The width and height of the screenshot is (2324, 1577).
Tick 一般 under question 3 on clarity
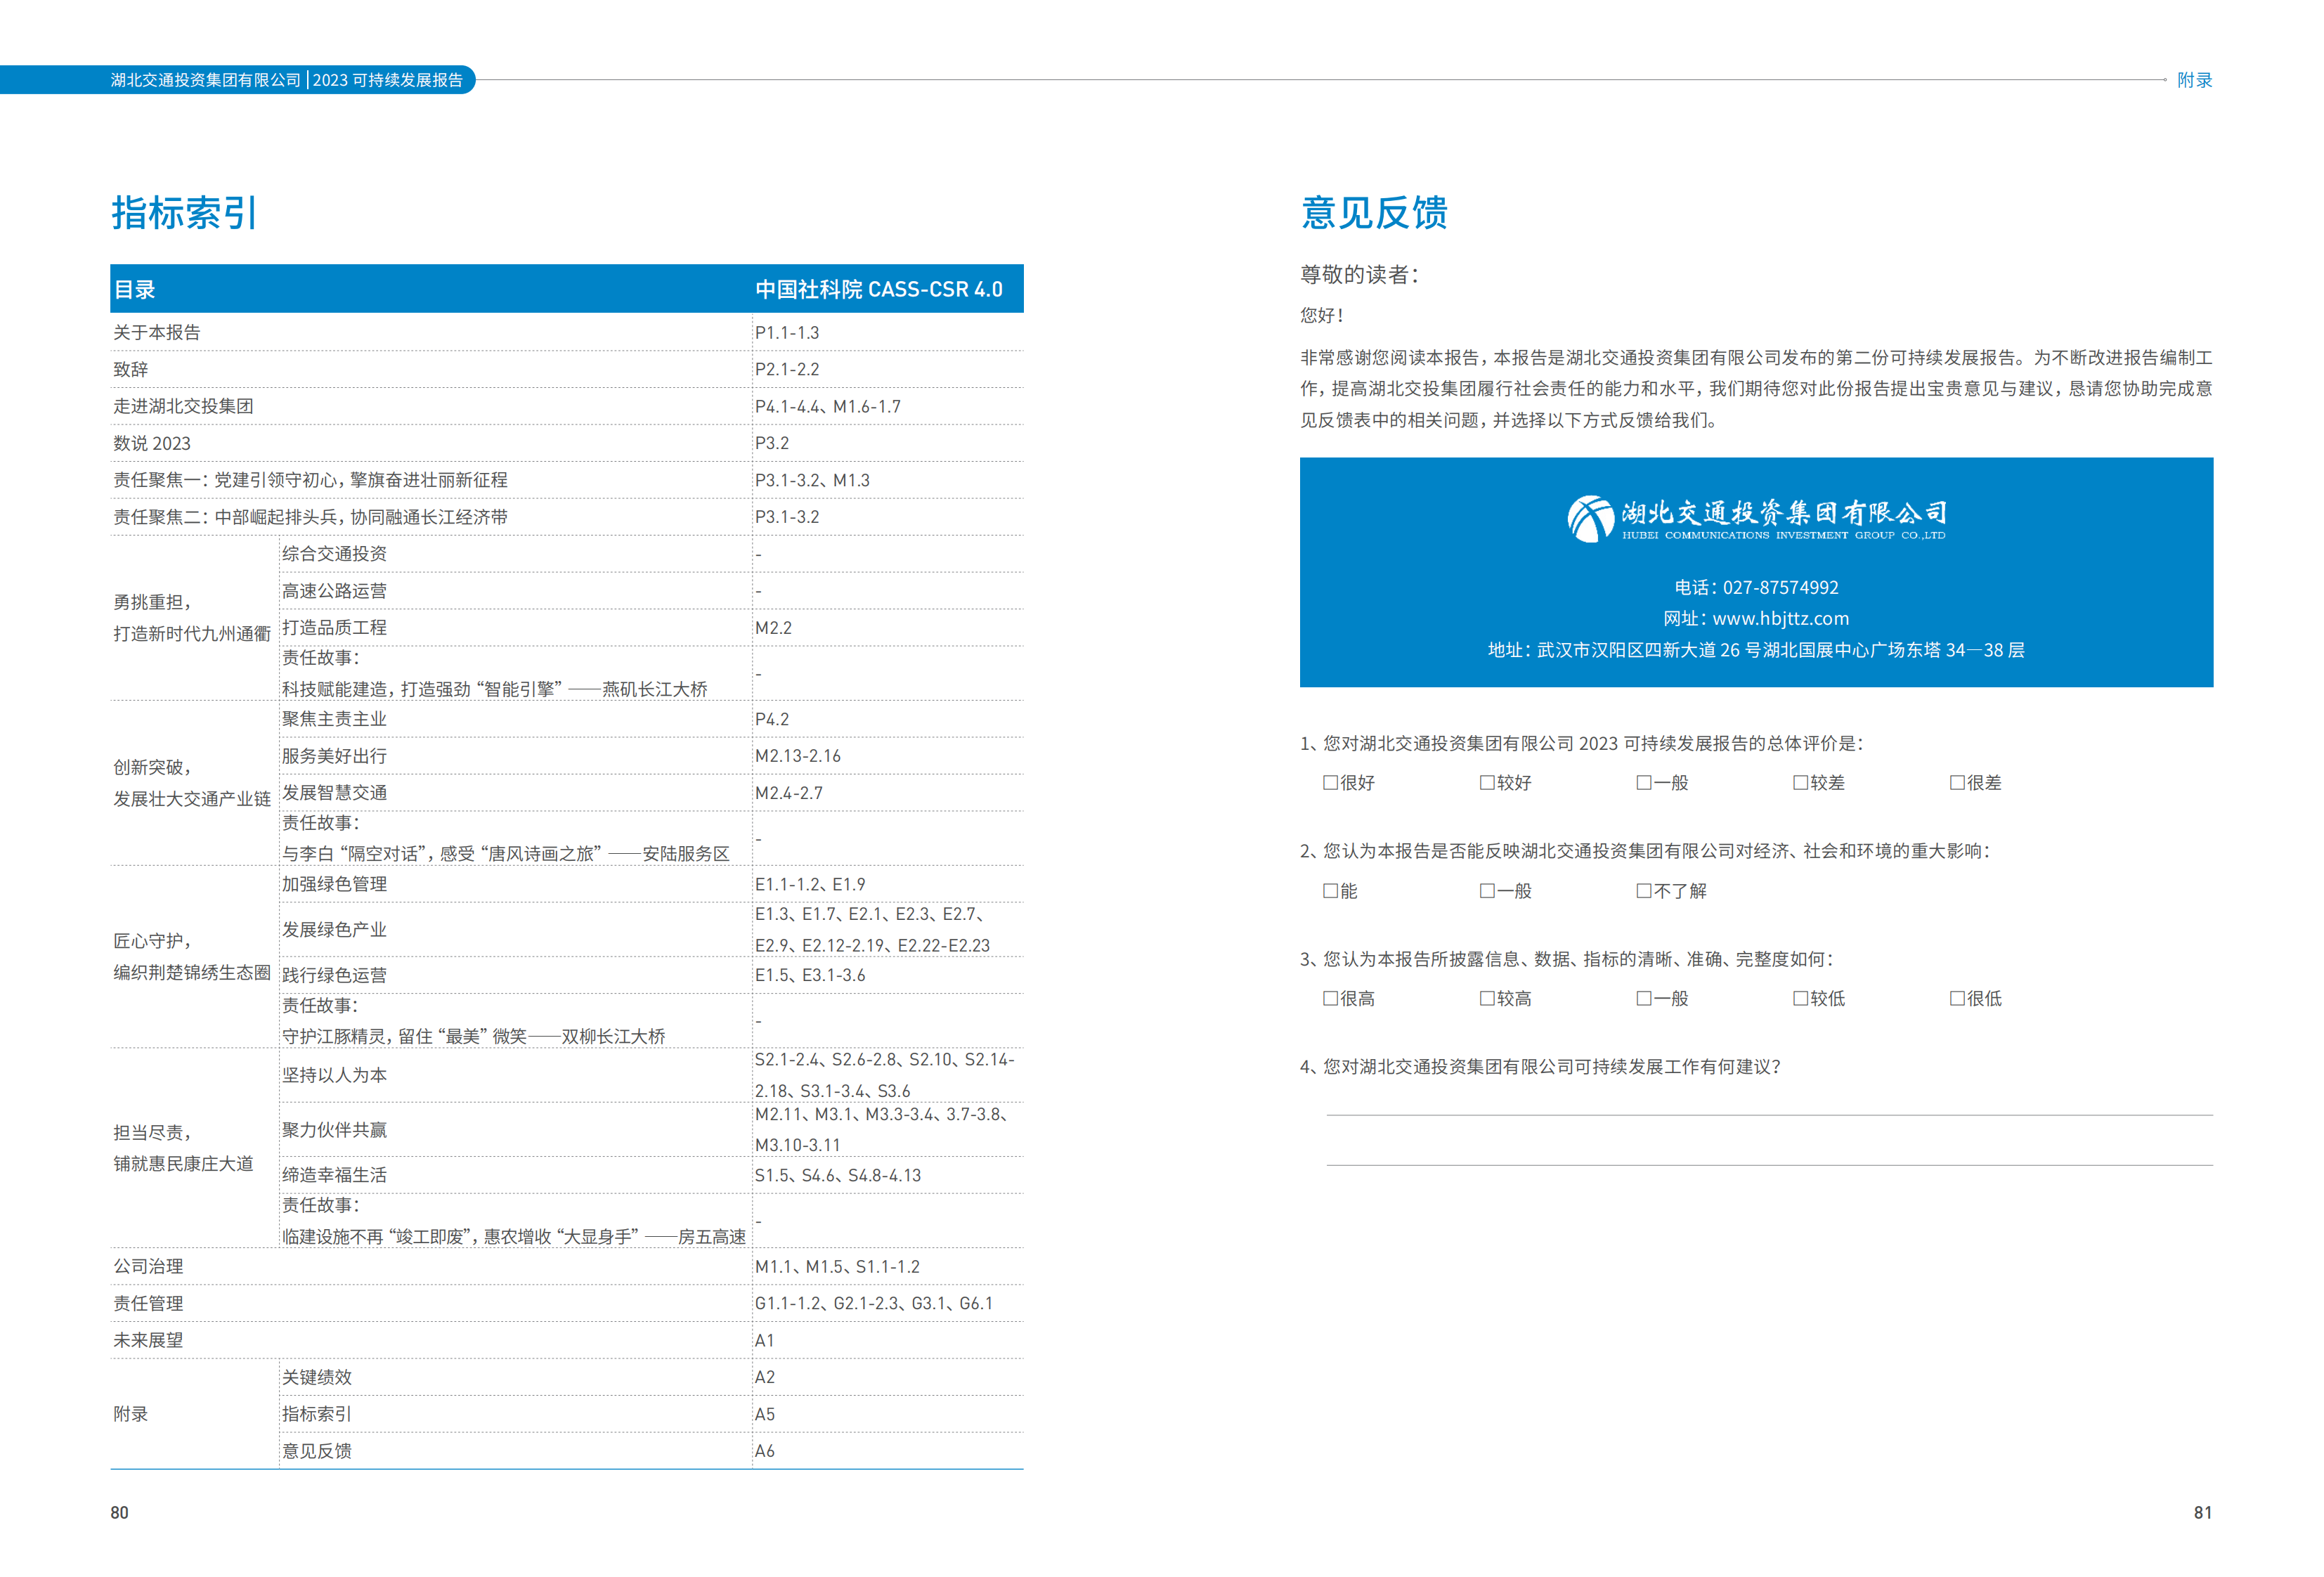click(x=1644, y=999)
